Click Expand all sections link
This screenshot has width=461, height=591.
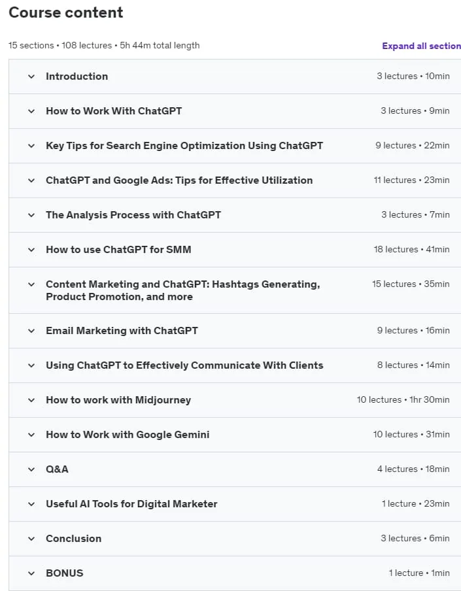(x=421, y=46)
